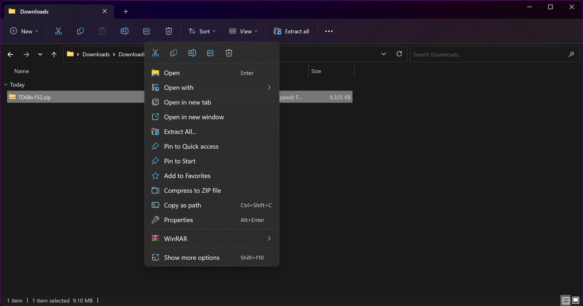This screenshot has height=306, width=583.
Task: Click the Cut icon in the context menu
Action: coord(155,53)
